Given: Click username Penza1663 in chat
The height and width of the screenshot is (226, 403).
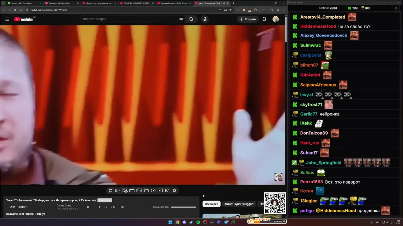Looking at the screenshot, I should (312, 182).
